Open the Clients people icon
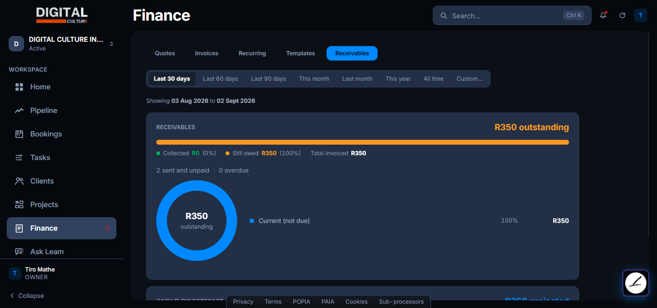This screenshot has width=657, height=308. point(19,181)
